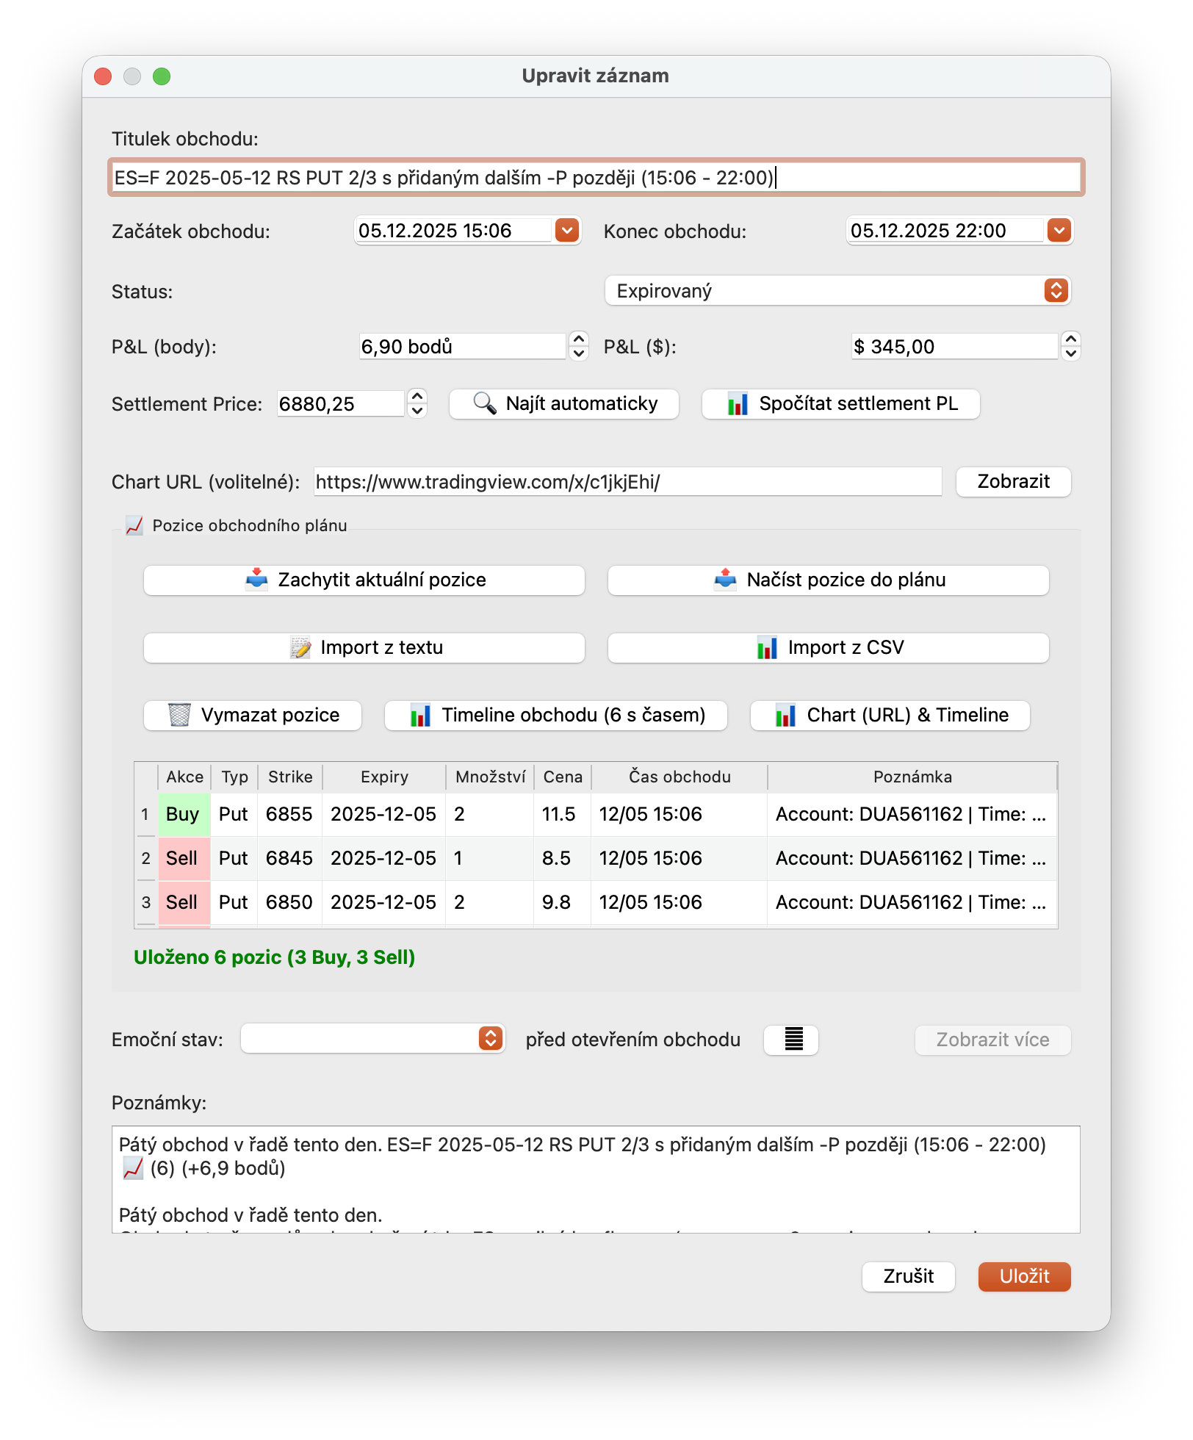Click the Titulek obchodu text field
This screenshot has width=1193, height=1440.
[x=596, y=178]
